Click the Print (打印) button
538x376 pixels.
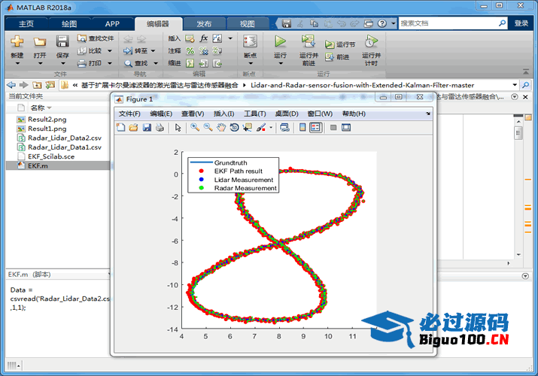(90, 63)
